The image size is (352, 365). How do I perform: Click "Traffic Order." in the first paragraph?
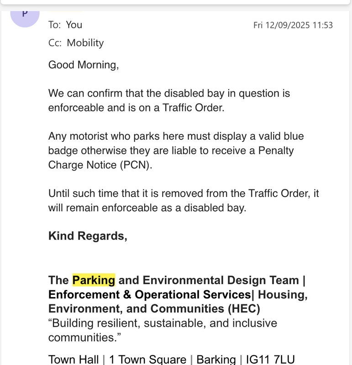194,108
